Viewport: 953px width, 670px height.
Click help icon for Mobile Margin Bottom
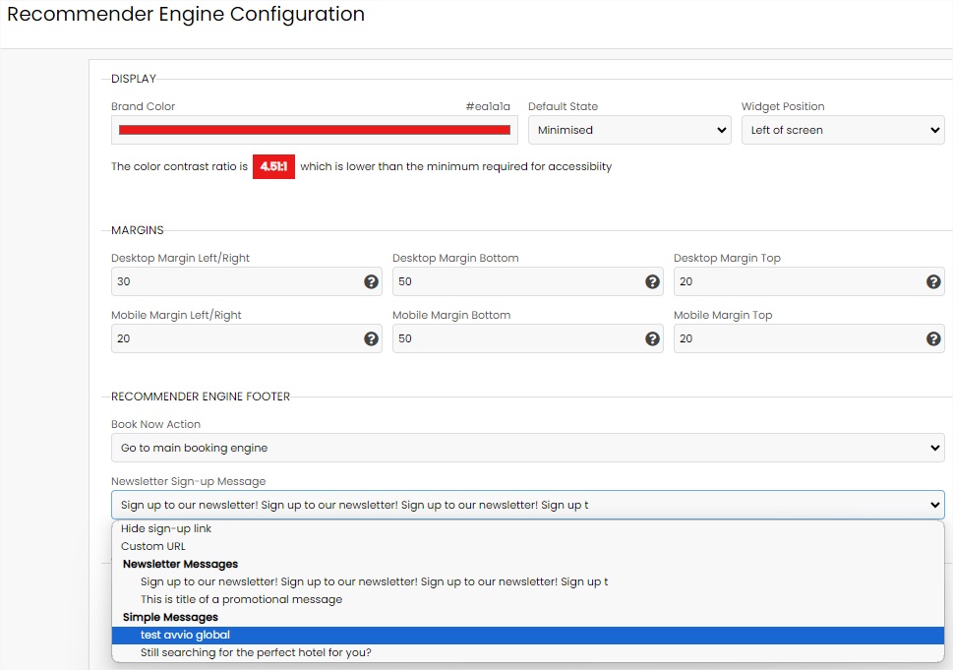pos(652,338)
